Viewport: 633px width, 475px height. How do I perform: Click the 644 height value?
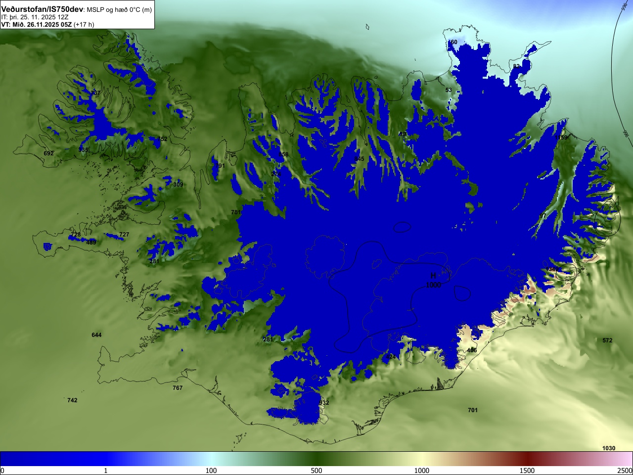tap(96, 335)
